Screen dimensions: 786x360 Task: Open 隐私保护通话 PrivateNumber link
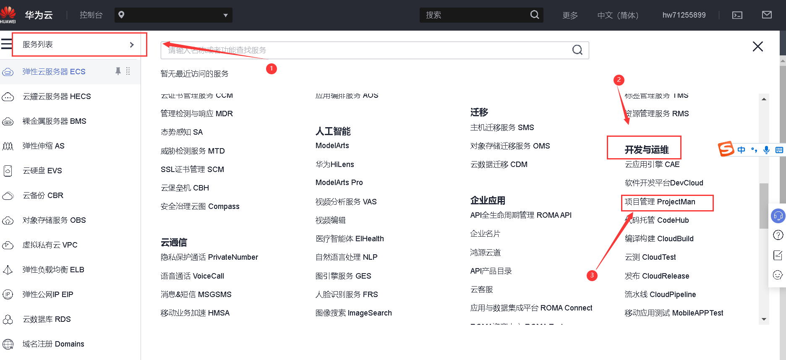click(x=209, y=257)
